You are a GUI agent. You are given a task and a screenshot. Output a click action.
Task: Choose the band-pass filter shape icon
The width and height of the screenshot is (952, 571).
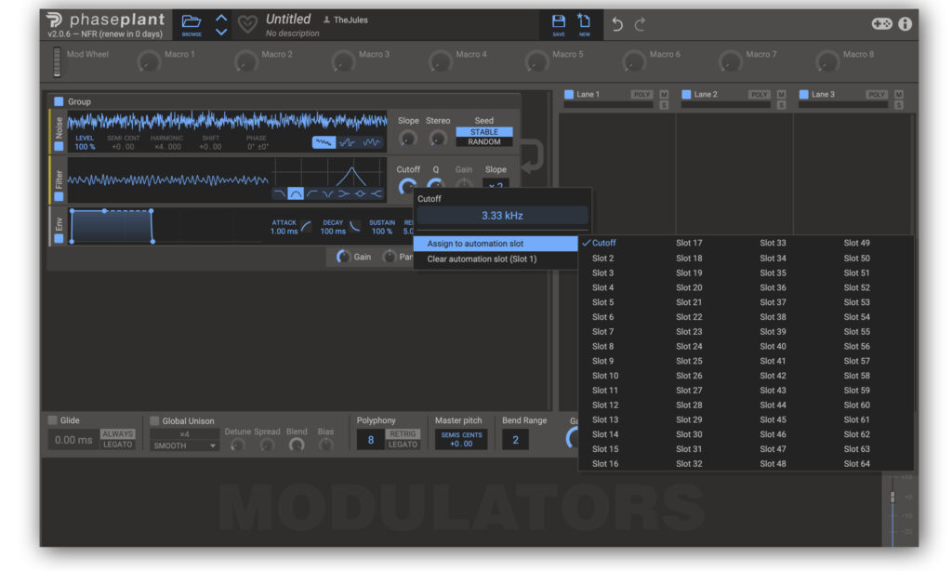tap(296, 193)
